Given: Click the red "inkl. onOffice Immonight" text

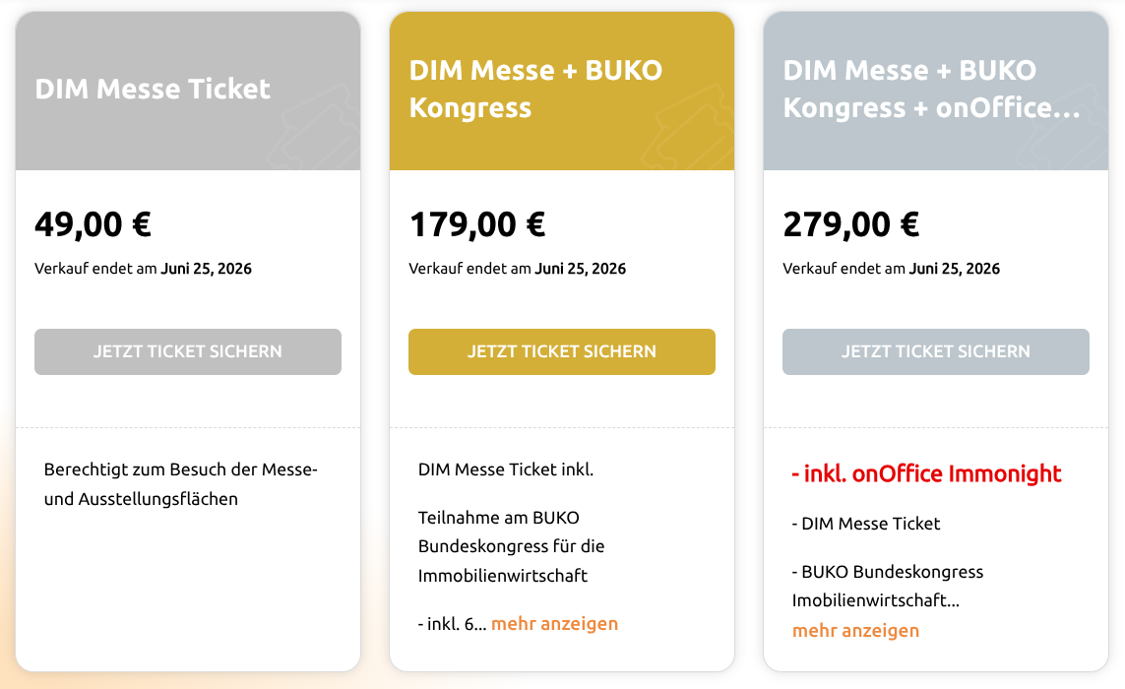Looking at the screenshot, I should coord(926,473).
